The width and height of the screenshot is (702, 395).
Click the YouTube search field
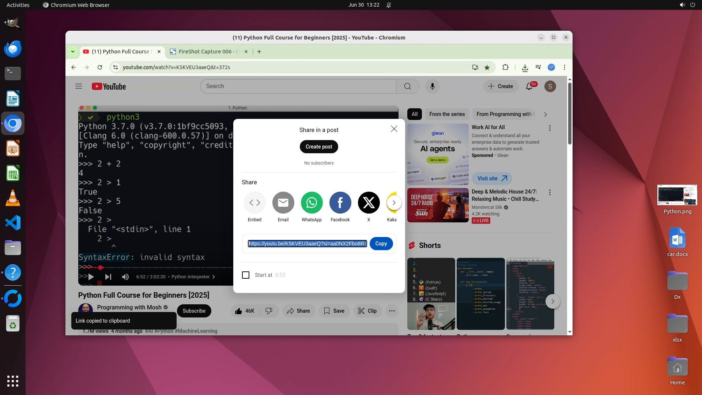click(x=298, y=86)
